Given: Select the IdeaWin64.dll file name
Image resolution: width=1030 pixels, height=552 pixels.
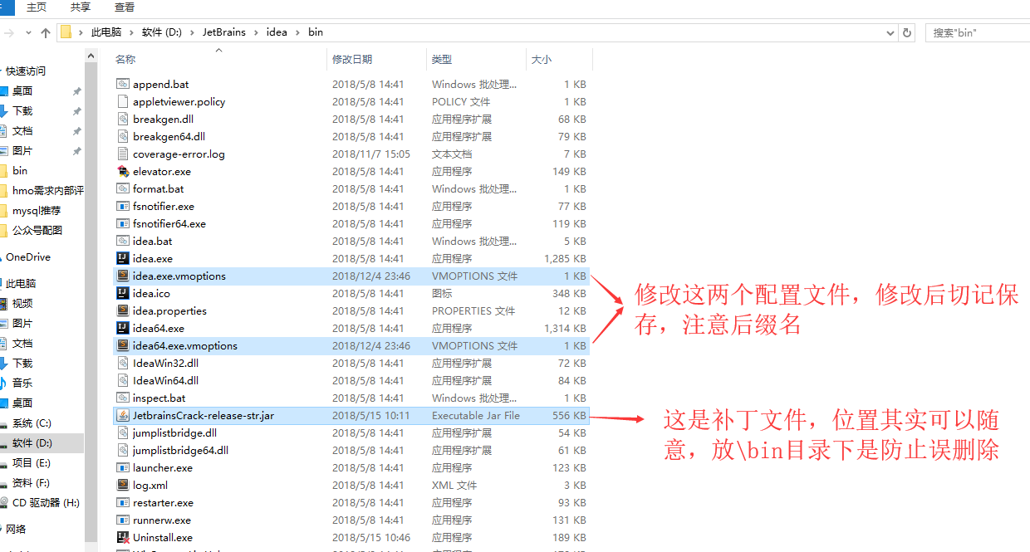Looking at the screenshot, I should click(x=166, y=380).
